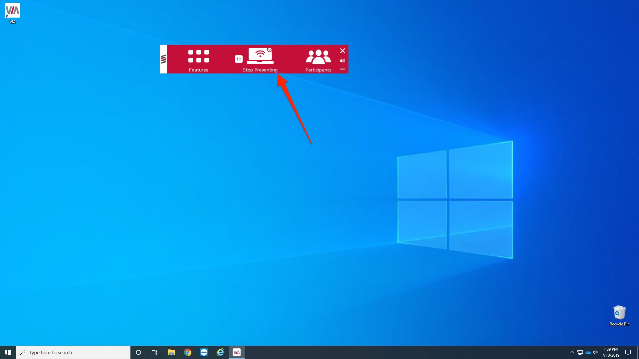Select the VIA desktop shortcut

(13, 14)
